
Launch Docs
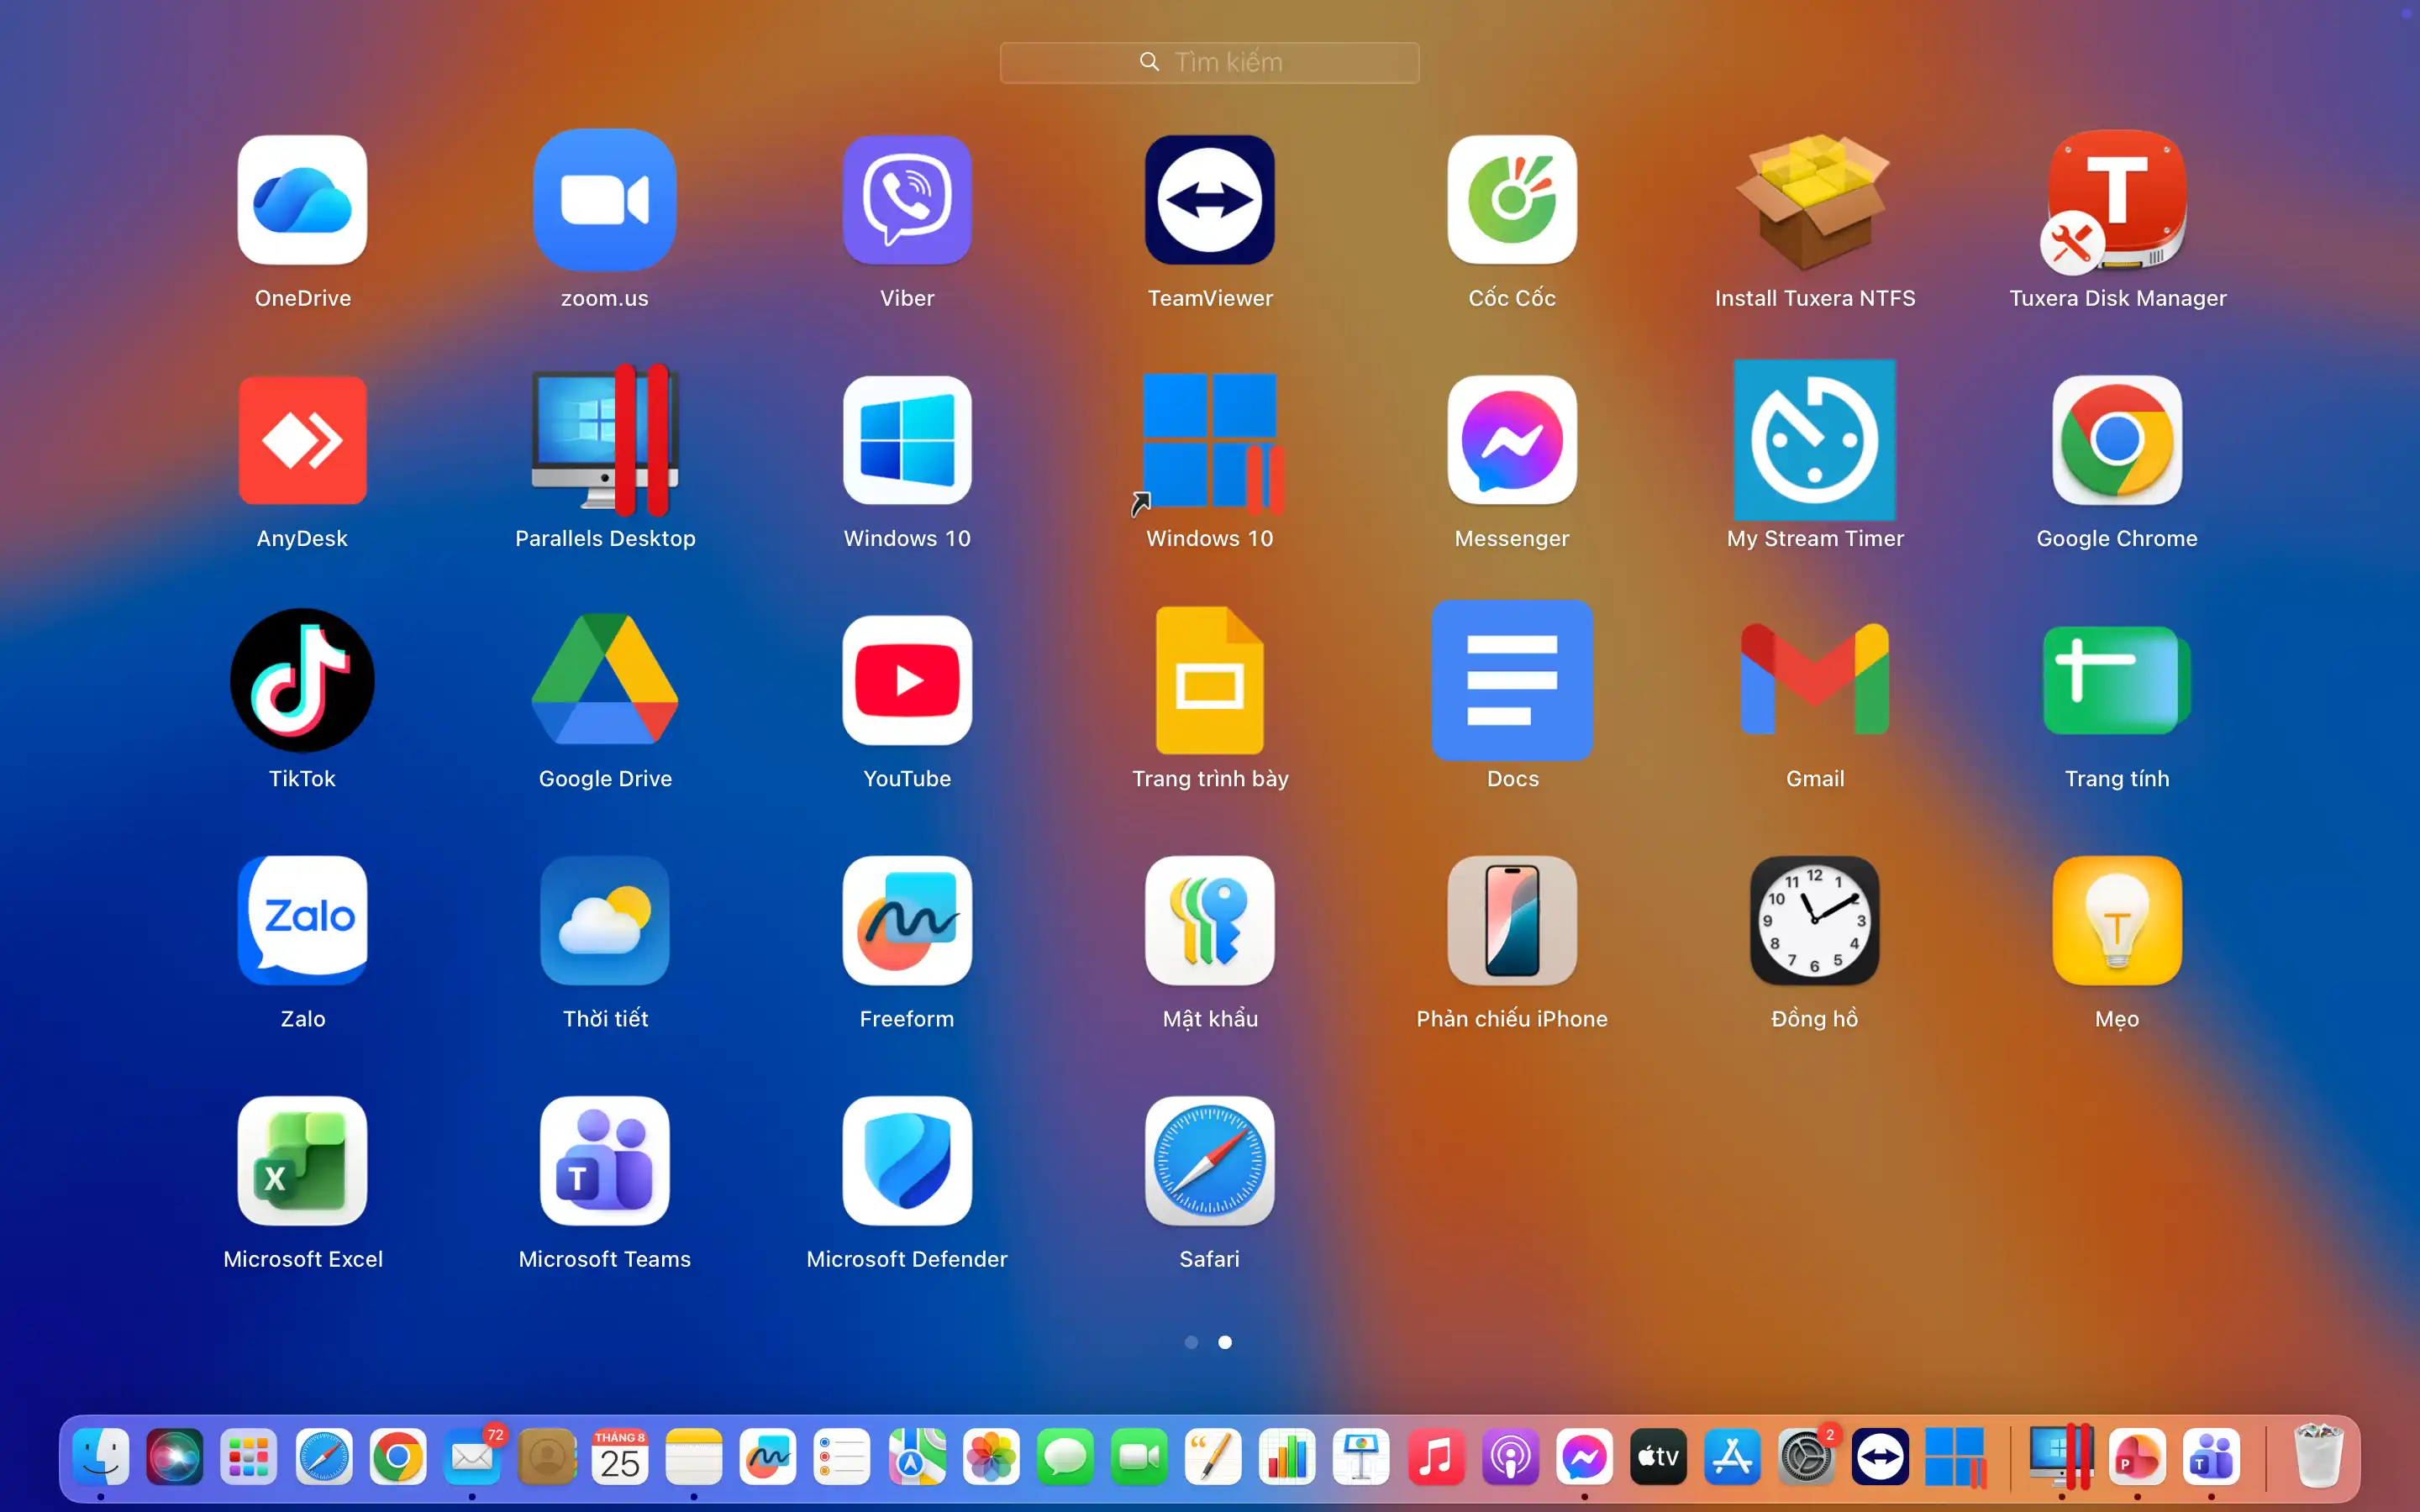[x=1512, y=680]
